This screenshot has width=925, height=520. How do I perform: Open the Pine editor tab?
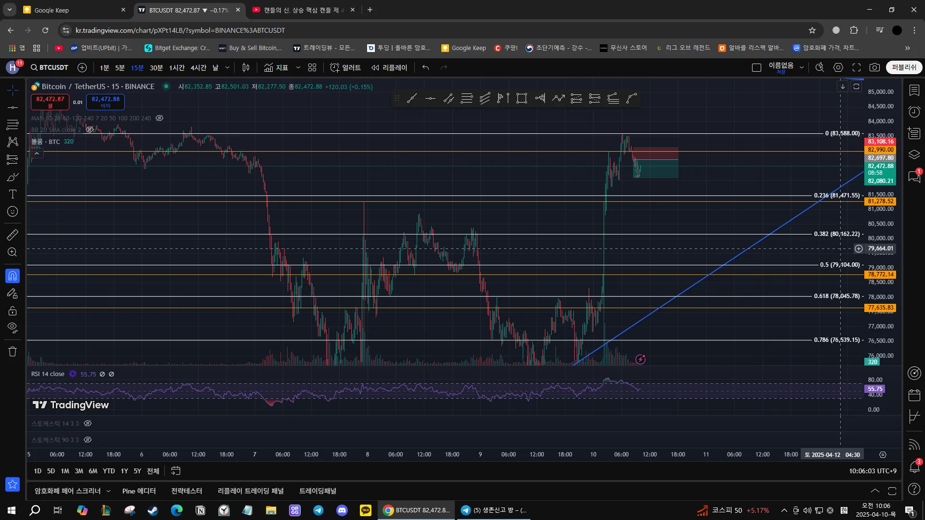point(139,491)
